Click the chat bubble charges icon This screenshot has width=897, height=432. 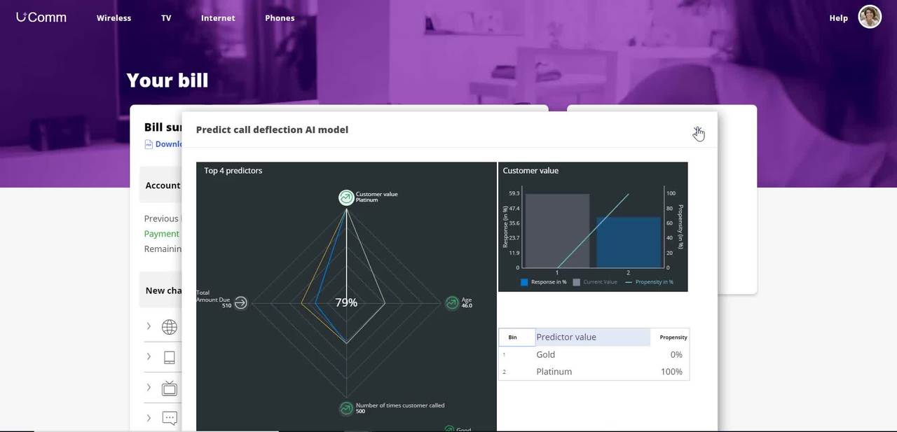(169, 418)
